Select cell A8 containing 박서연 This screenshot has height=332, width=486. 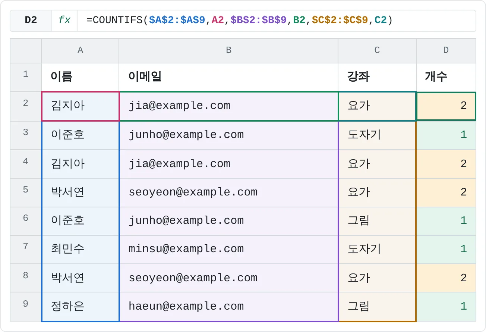pyautogui.click(x=80, y=278)
